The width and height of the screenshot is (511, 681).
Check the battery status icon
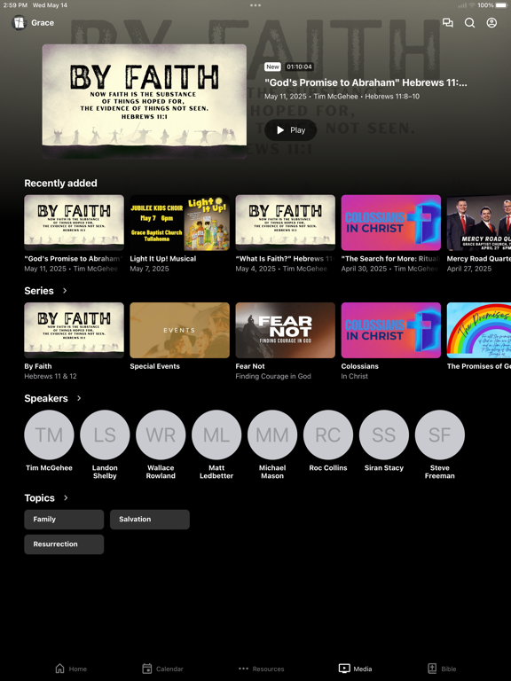[x=501, y=5]
